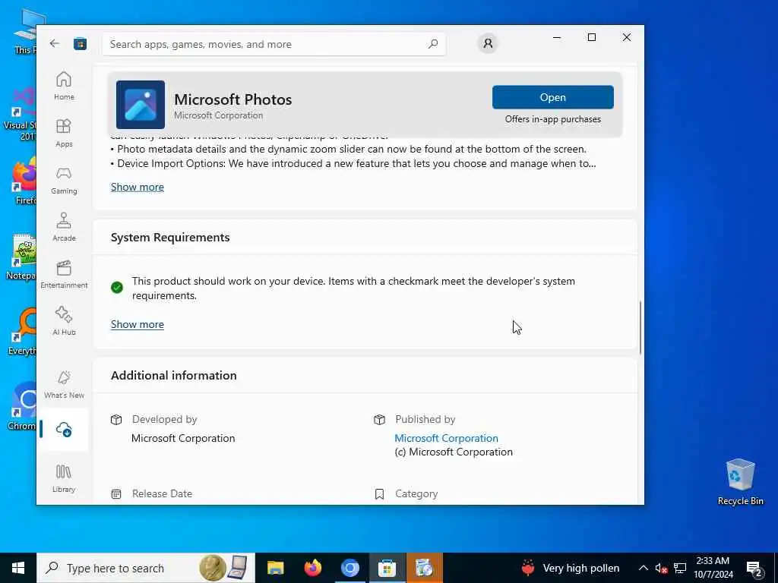Expand Show more under System Requirements
This screenshot has width=778, height=583.
pos(138,324)
